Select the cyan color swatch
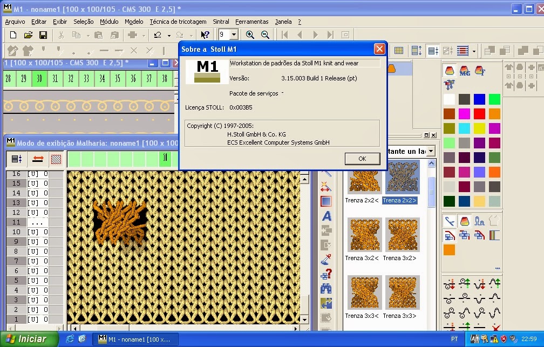This screenshot has width=544, height=347. click(464, 128)
